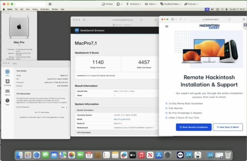
Task: Open TeamViewer from the Dock
Action: tap(180, 155)
